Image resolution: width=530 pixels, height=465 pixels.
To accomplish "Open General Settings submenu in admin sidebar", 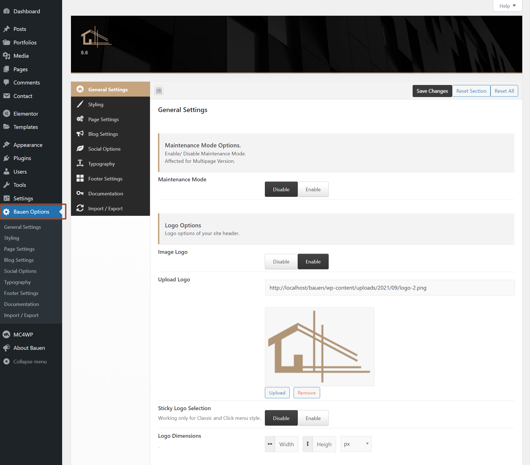I will [22, 227].
